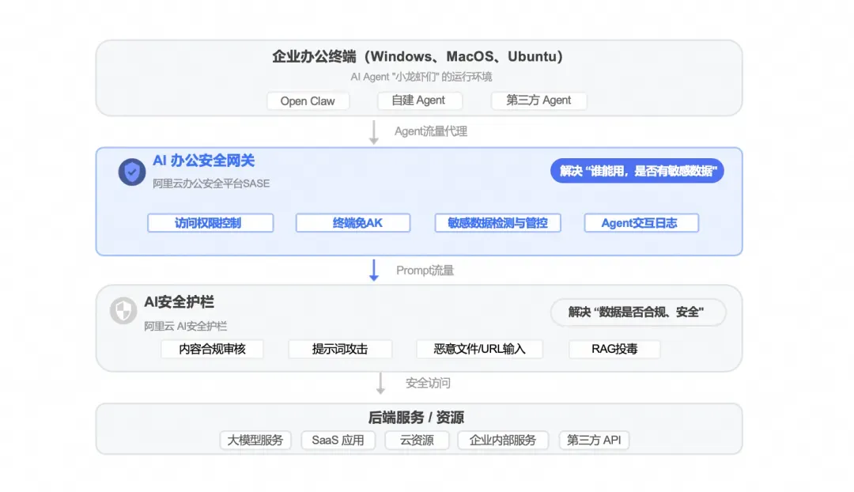This screenshot has width=854, height=492.
Task: Click the AI安全护栏 heading
Action: (179, 302)
